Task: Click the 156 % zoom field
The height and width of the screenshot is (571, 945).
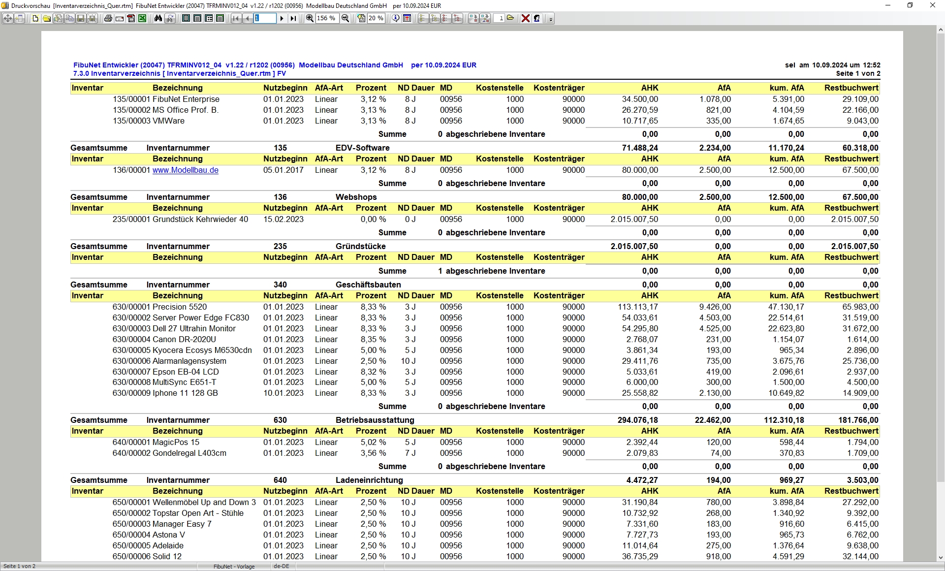Action: [326, 18]
